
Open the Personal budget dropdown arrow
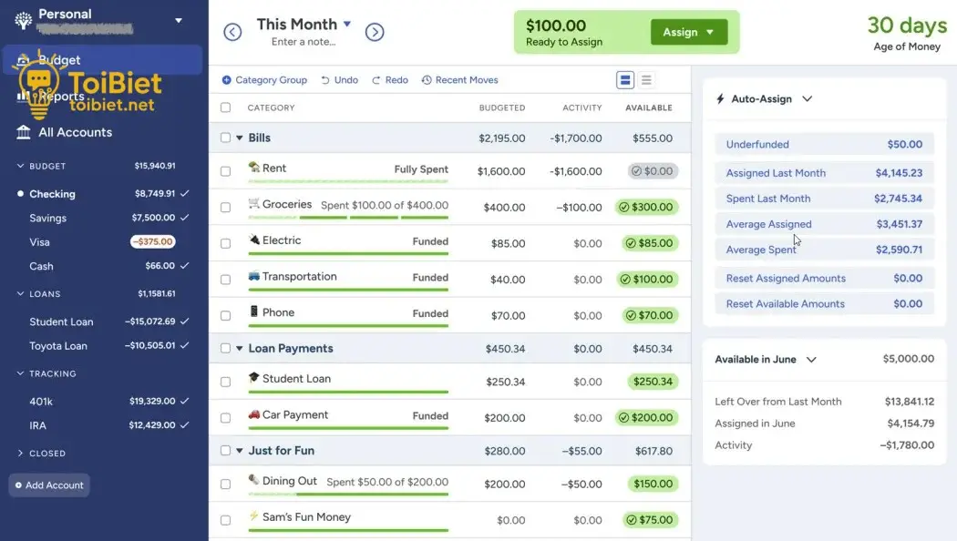[x=179, y=20]
